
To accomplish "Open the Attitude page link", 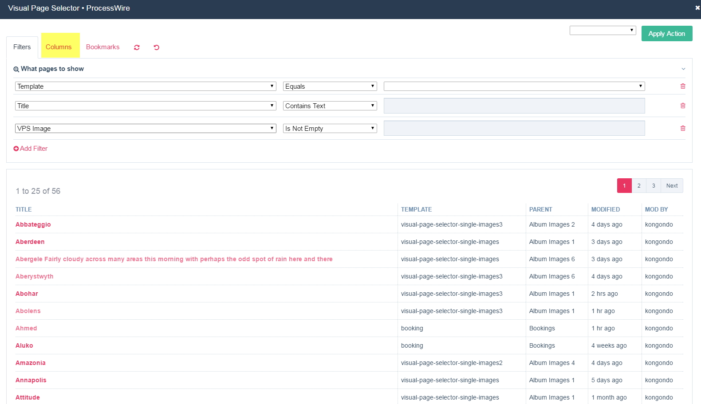I will [x=28, y=397].
